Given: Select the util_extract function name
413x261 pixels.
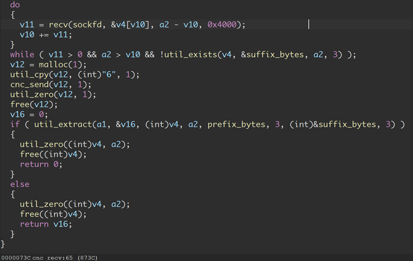Looking at the screenshot, I should (x=63, y=124).
